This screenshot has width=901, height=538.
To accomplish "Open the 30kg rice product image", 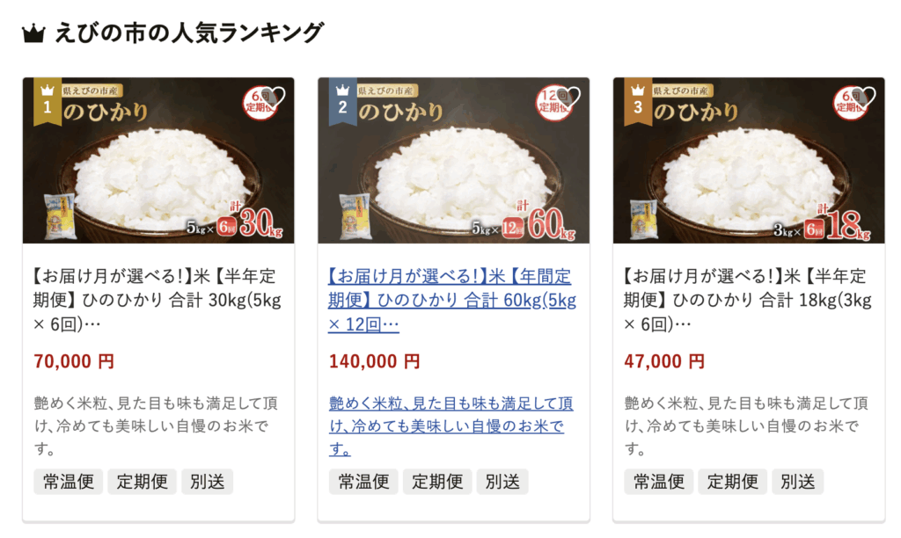I will [x=158, y=160].
